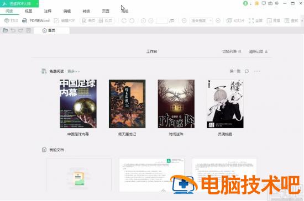Open the 时间迷阵 book cover
304x201 pixels.
(x=176, y=104)
